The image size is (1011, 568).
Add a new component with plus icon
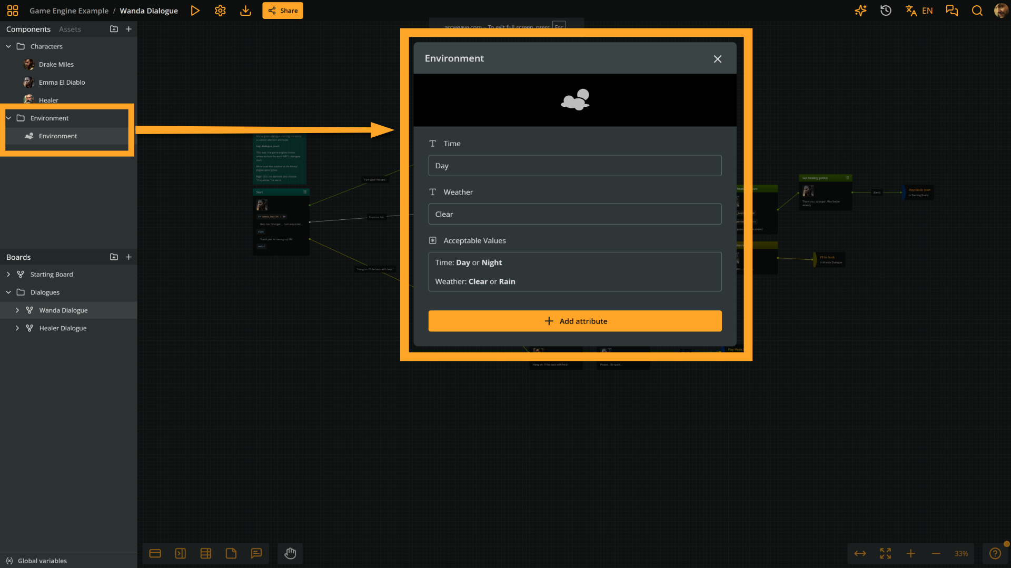click(x=128, y=29)
